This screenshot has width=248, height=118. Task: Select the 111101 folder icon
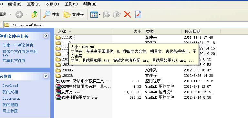coord(58,37)
